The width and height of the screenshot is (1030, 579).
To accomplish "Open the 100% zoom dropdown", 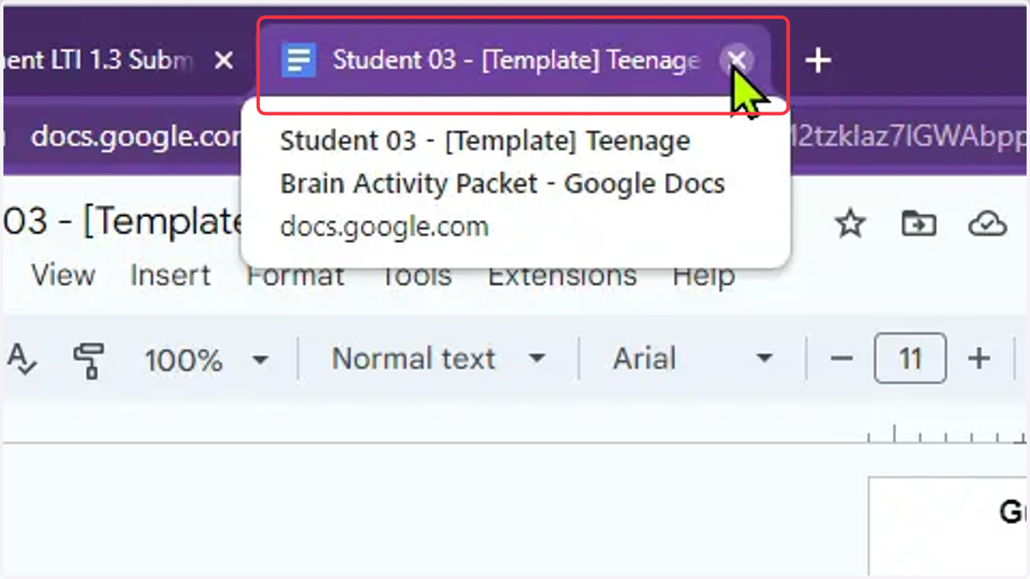I will 206,359.
